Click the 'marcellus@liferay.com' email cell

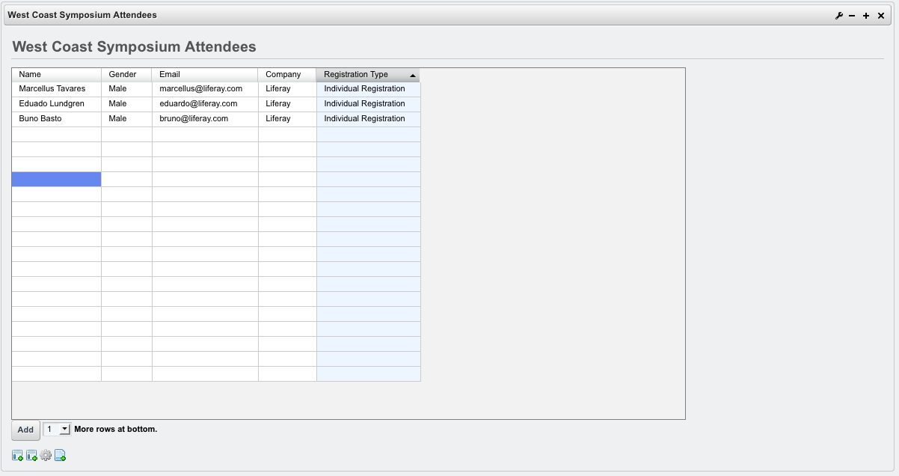[205, 89]
